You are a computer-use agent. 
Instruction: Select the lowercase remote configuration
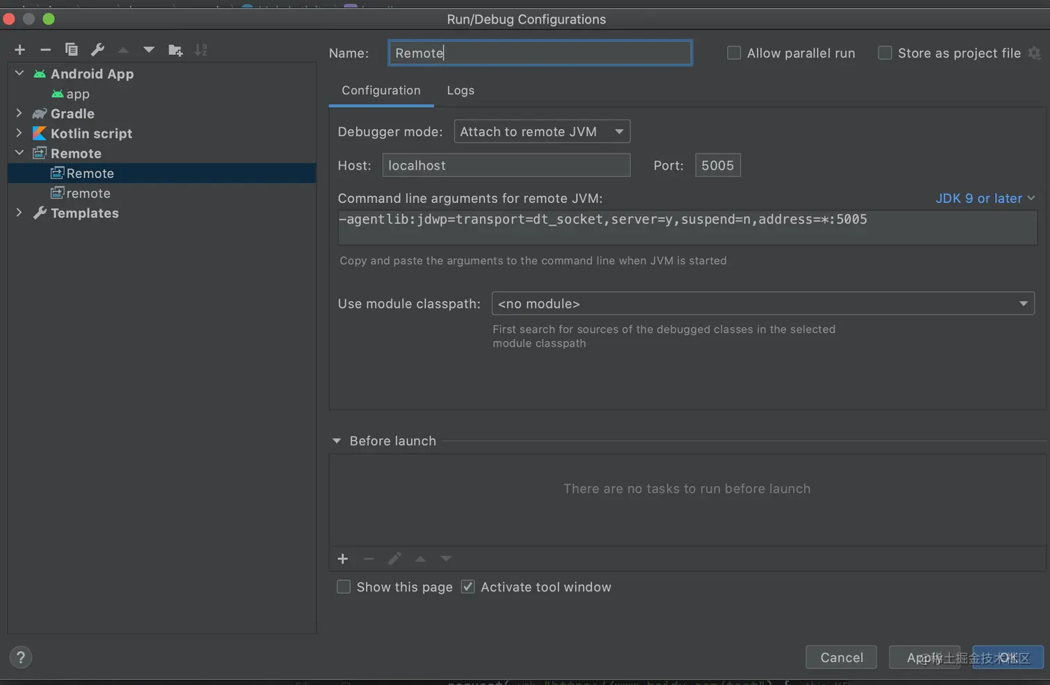tap(88, 193)
